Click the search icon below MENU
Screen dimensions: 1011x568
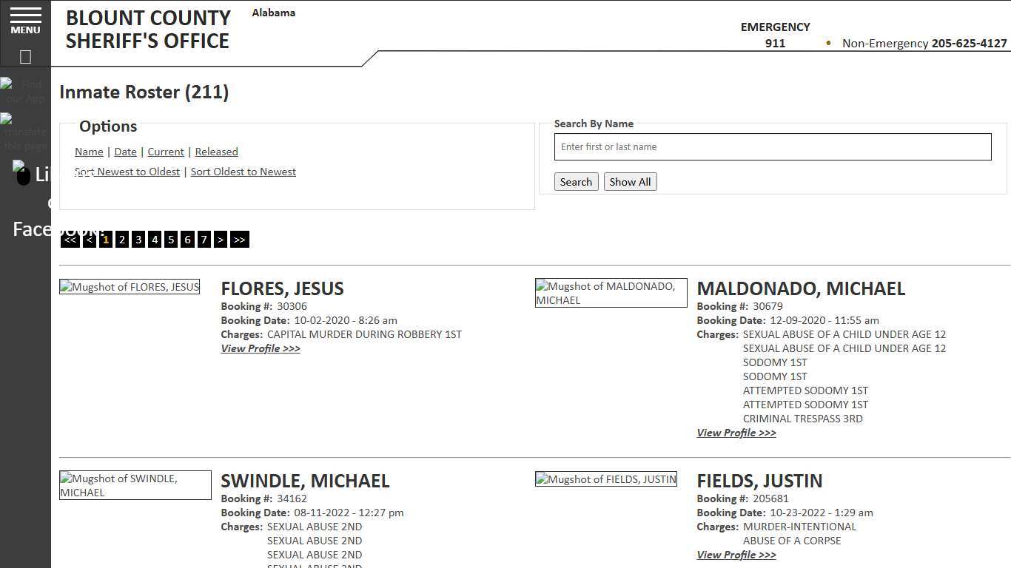[x=25, y=56]
